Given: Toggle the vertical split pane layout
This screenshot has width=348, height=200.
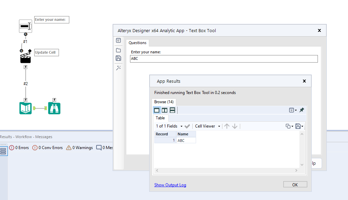Looking at the screenshot, I should [165, 110].
